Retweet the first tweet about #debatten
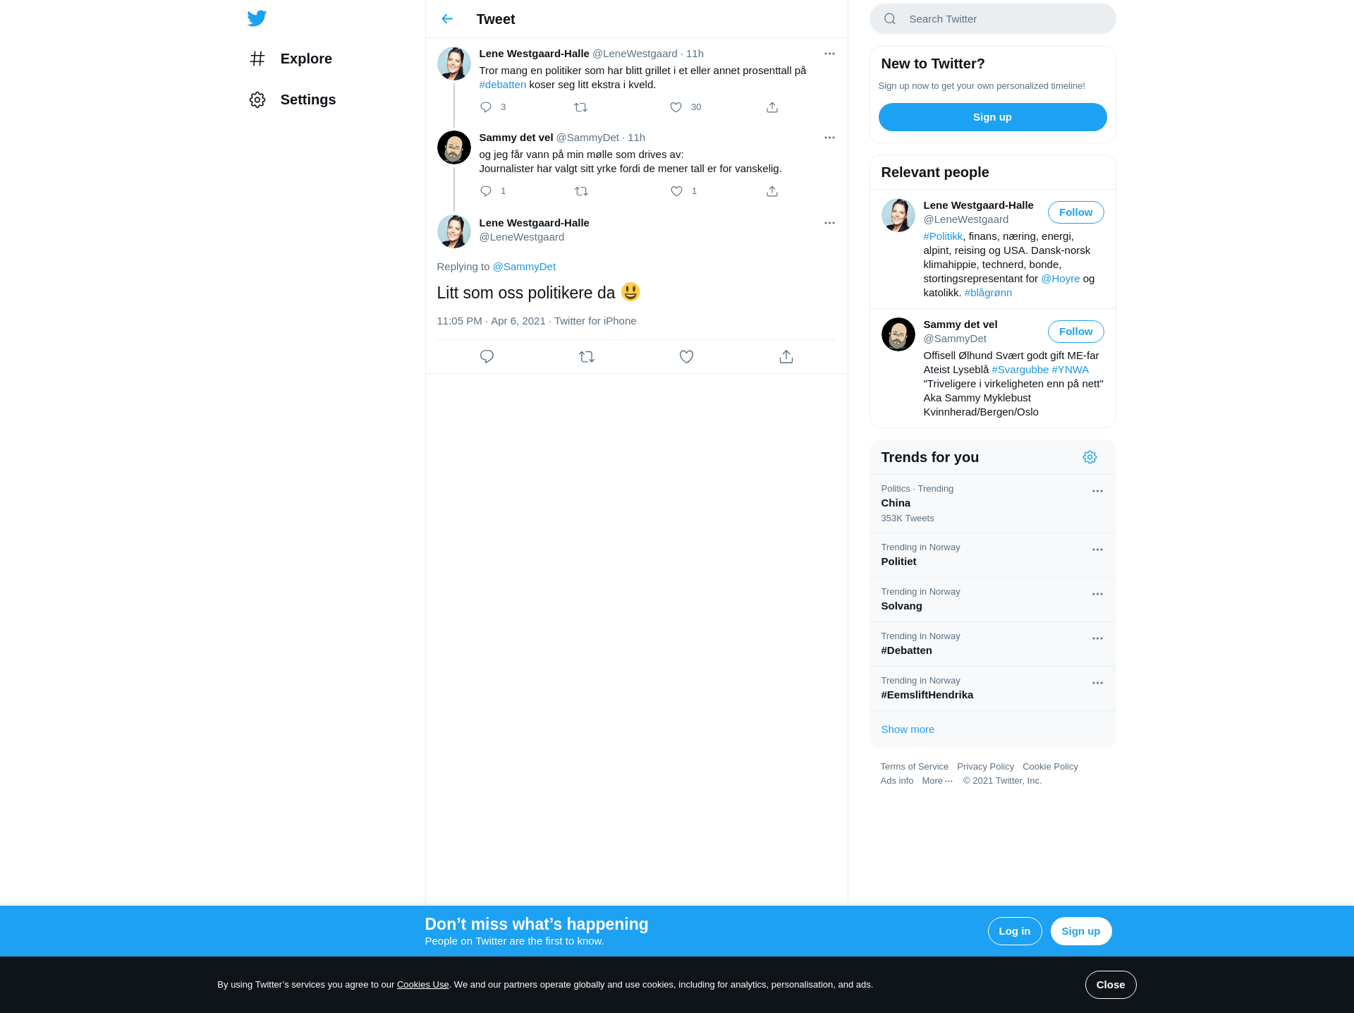This screenshot has width=1354, height=1013. click(580, 107)
